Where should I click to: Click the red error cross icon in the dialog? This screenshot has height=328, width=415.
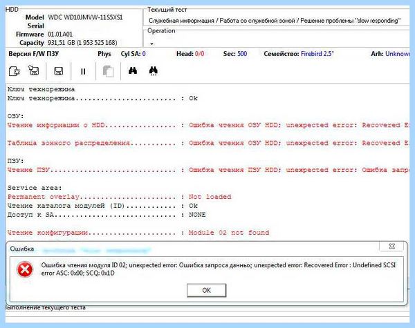point(25,269)
